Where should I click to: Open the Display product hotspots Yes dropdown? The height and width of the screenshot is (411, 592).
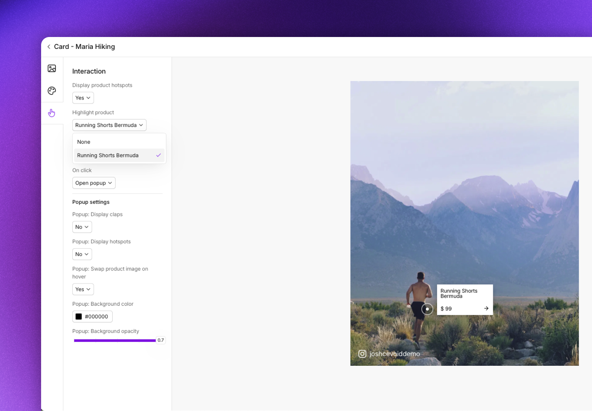[x=83, y=98]
